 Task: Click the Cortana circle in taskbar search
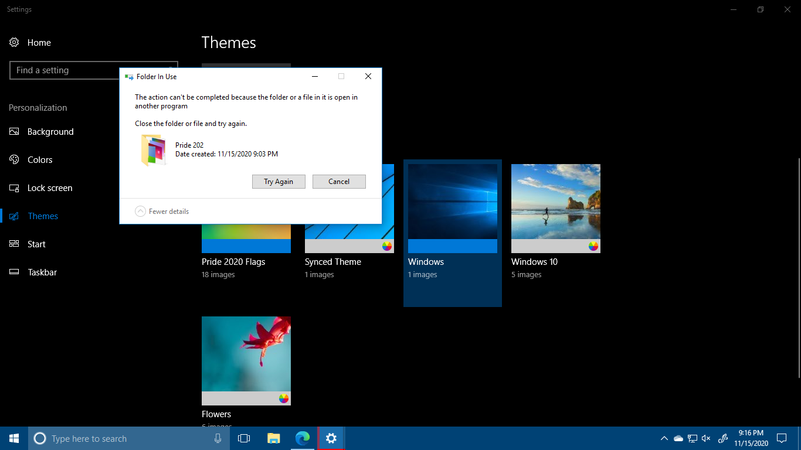tap(40, 438)
